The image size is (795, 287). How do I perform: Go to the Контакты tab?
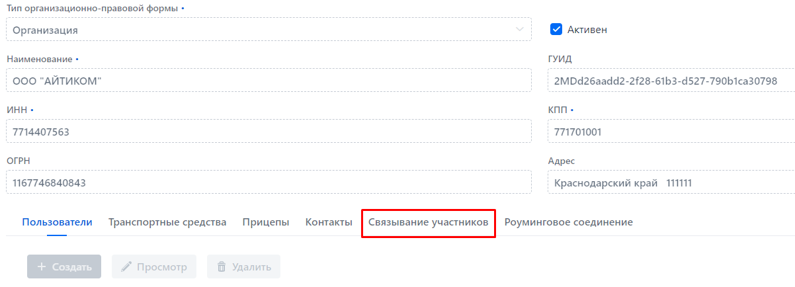click(x=329, y=222)
